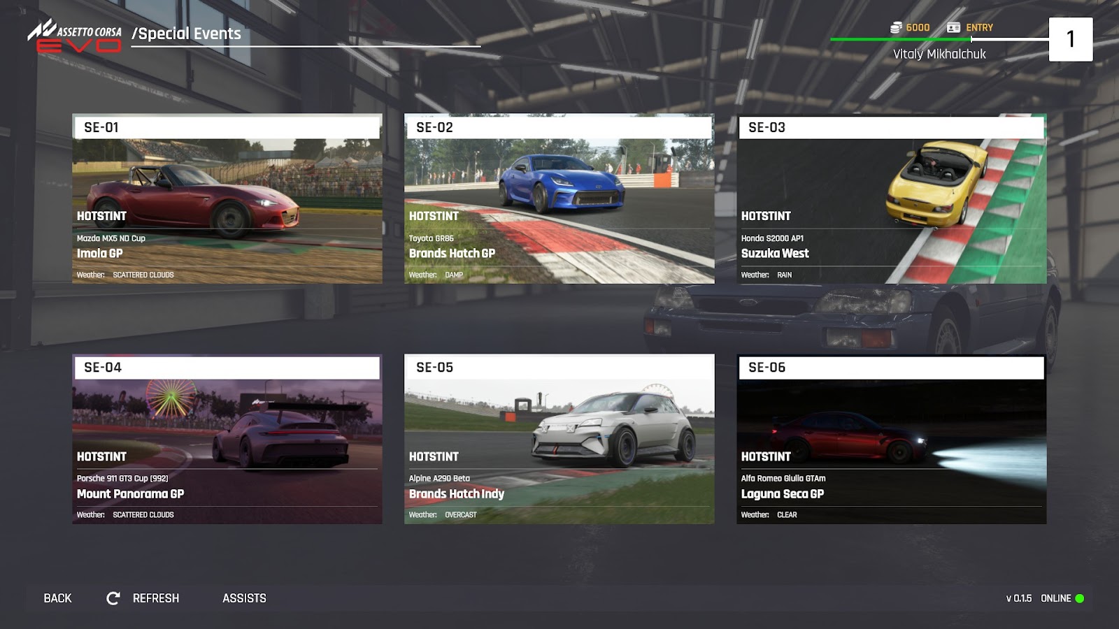This screenshot has width=1119, height=629.
Task: Click the ENTRY license label
Action: tap(979, 27)
